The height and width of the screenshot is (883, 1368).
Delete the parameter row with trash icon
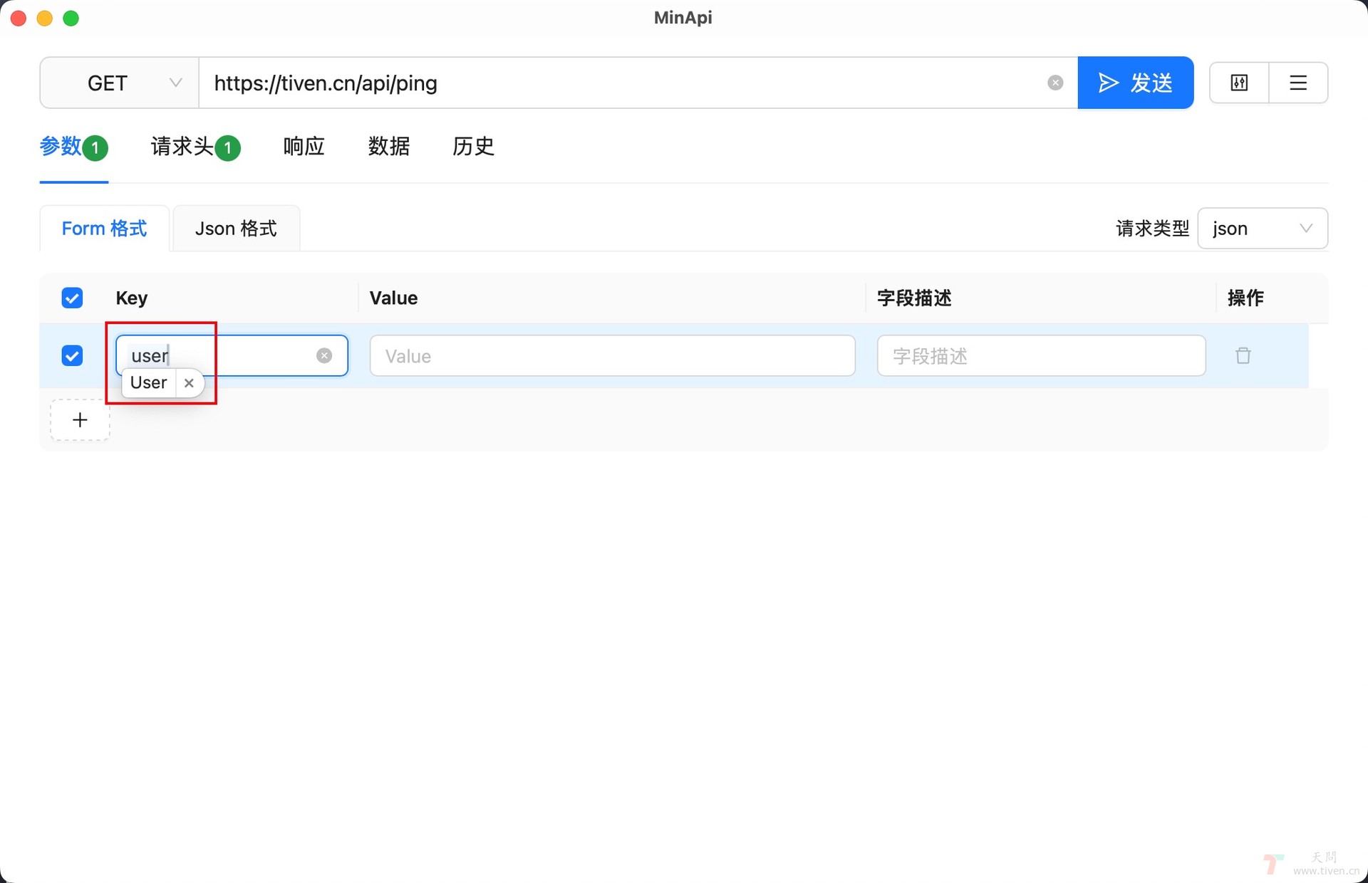click(x=1243, y=355)
